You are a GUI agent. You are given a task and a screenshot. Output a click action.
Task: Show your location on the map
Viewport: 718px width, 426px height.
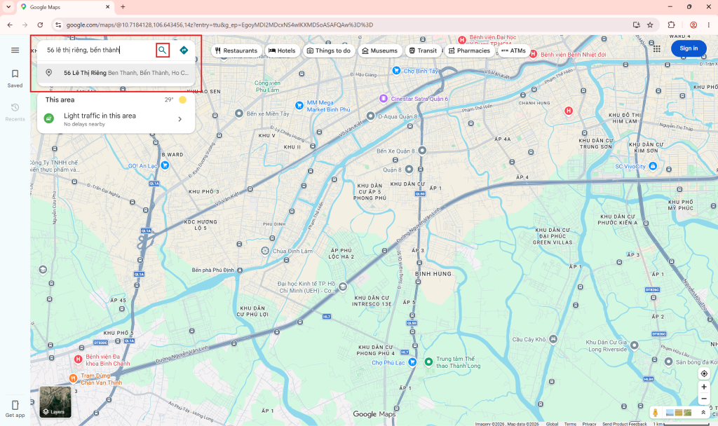[704, 373]
